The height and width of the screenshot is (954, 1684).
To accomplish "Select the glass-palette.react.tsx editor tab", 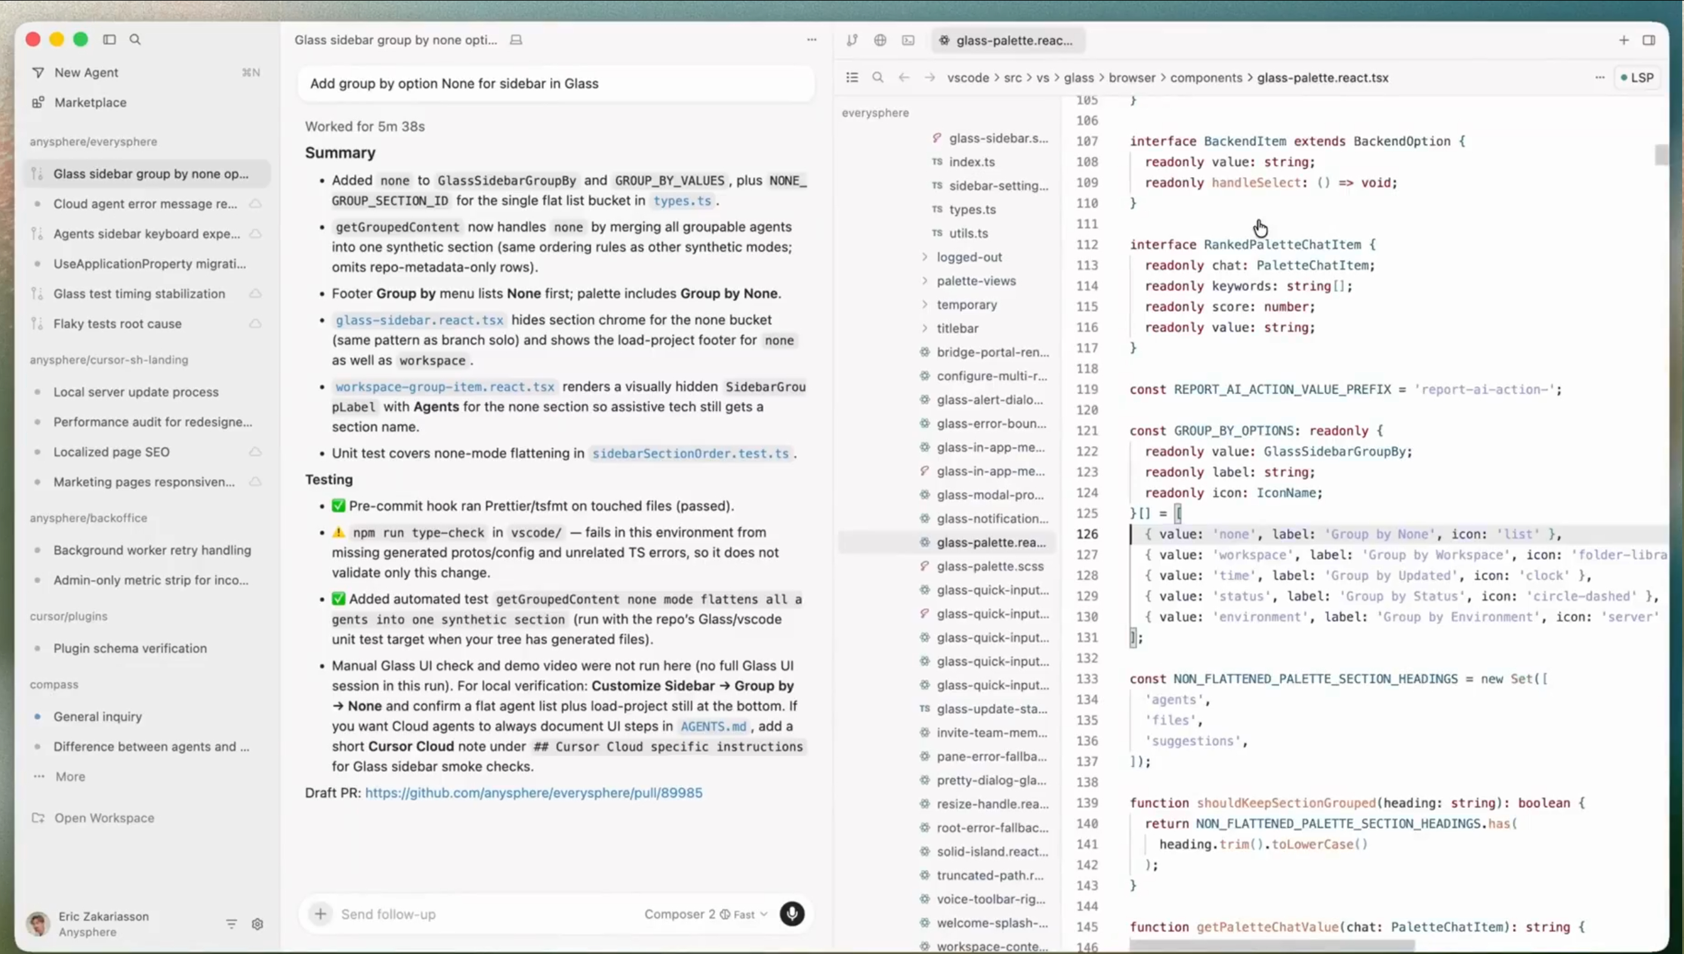I will tap(1008, 41).
